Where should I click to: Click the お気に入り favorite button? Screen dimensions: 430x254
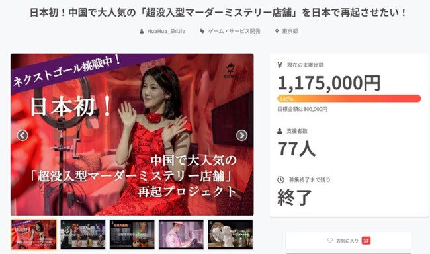coord(349,241)
